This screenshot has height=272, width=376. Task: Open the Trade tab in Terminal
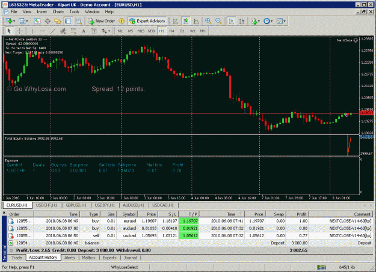(x=17, y=258)
